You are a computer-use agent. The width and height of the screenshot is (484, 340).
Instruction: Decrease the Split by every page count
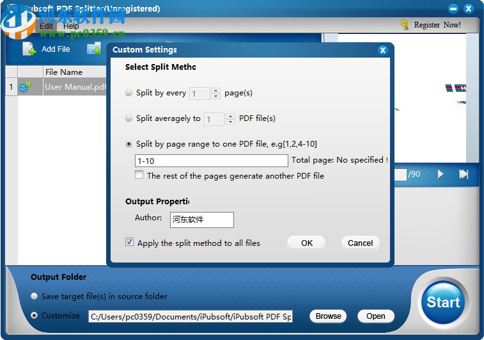[x=215, y=96]
